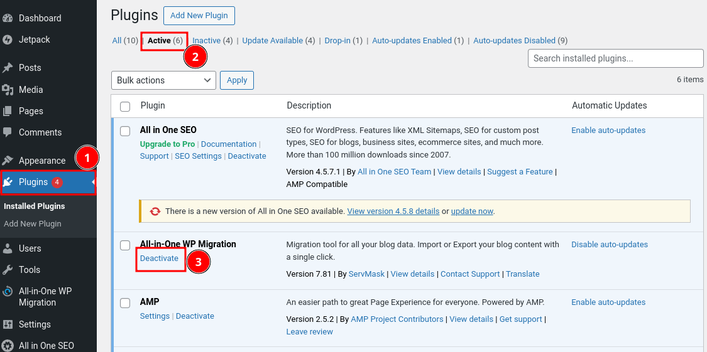The width and height of the screenshot is (707, 352).
Task: Switch to the Inactive plugins filter
Action: pos(206,41)
